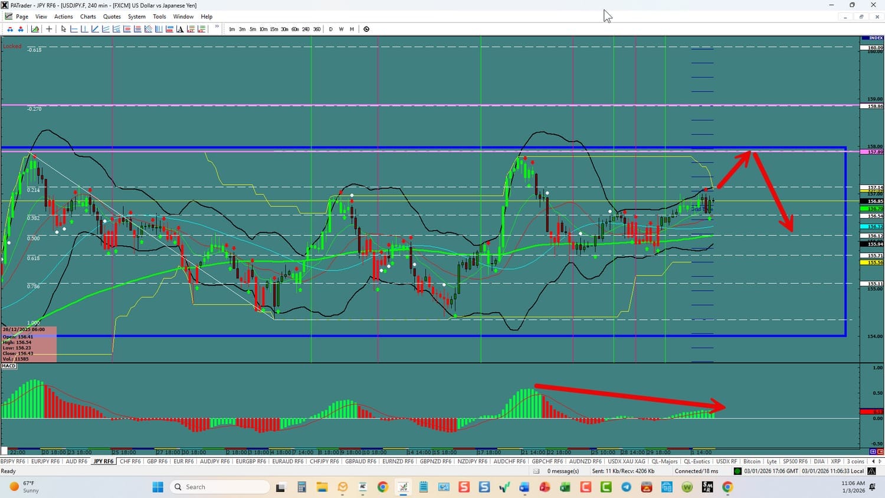The image size is (885, 498).
Task: Switch chart to 15m timeframe
Action: tap(274, 29)
